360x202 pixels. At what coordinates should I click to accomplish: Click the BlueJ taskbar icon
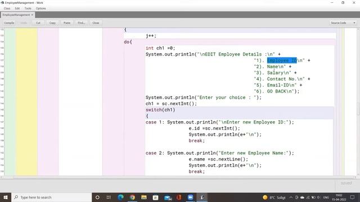click(202, 197)
